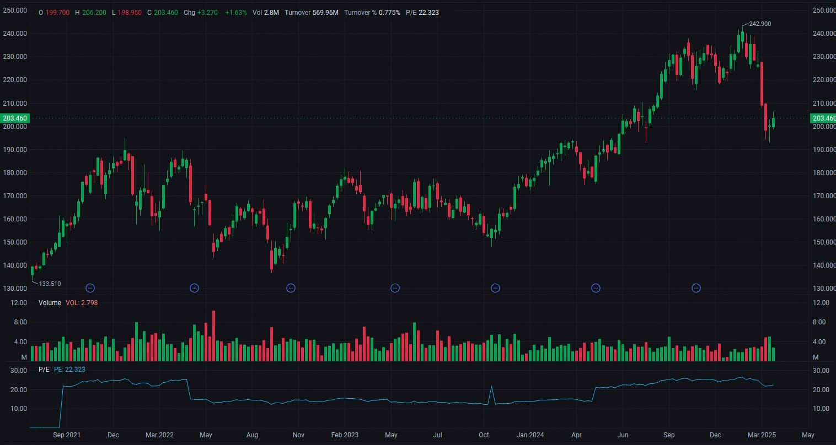Click the PE: 22.323 indicator value

click(69, 370)
